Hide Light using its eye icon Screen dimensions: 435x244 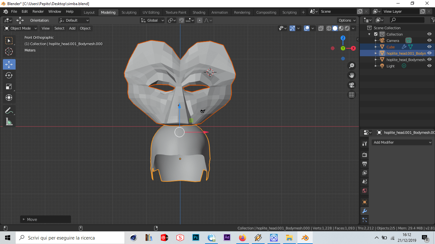click(429, 66)
